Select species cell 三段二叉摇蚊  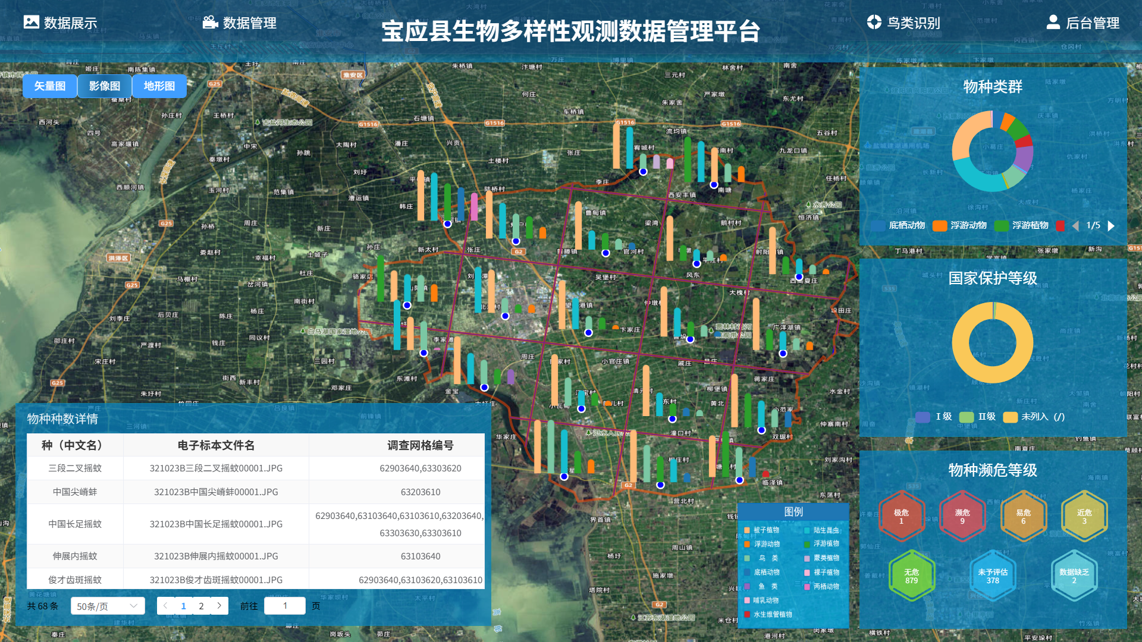tap(75, 468)
